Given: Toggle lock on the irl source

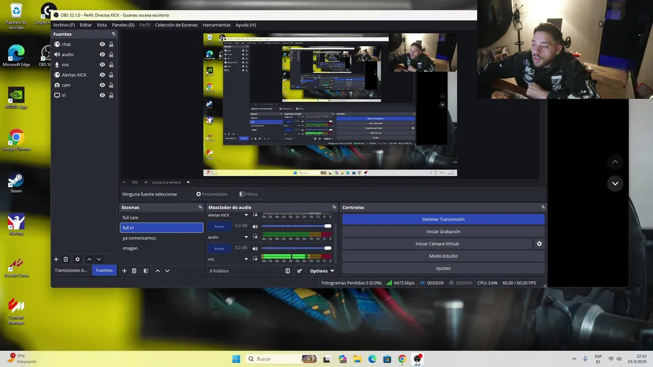Looking at the screenshot, I should pos(111,95).
